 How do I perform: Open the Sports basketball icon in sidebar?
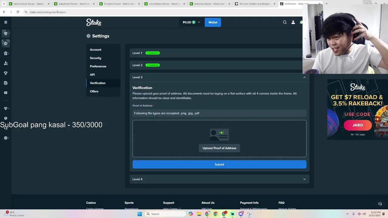pyautogui.click(x=5, y=43)
